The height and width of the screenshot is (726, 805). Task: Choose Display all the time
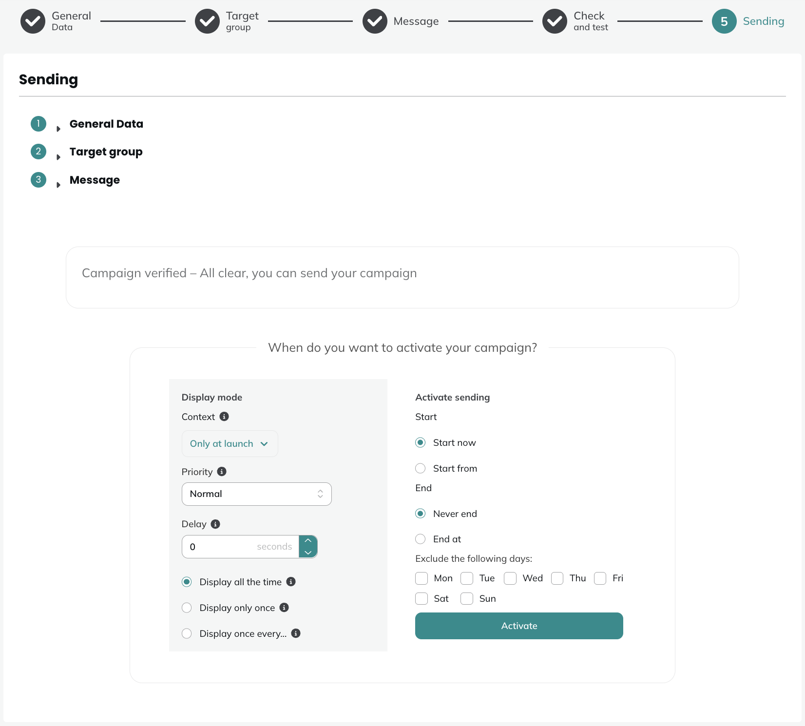pyautogui.click(x=187, y=582)
